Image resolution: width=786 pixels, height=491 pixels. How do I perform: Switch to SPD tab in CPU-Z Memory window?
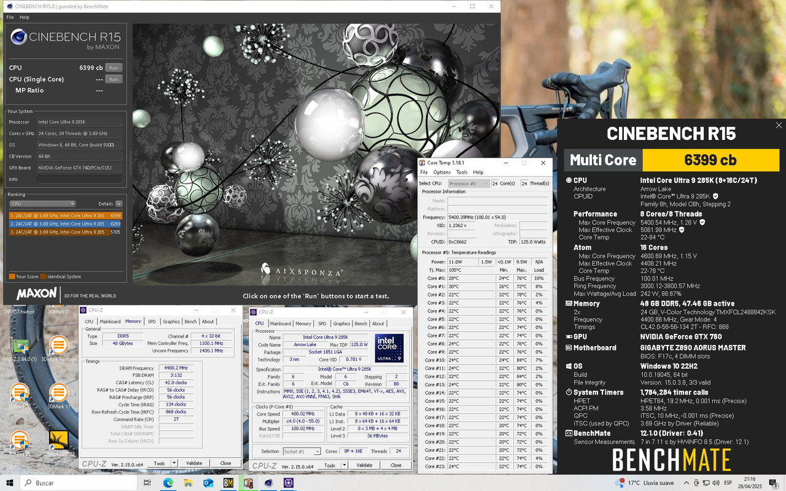tap(152, 322)
